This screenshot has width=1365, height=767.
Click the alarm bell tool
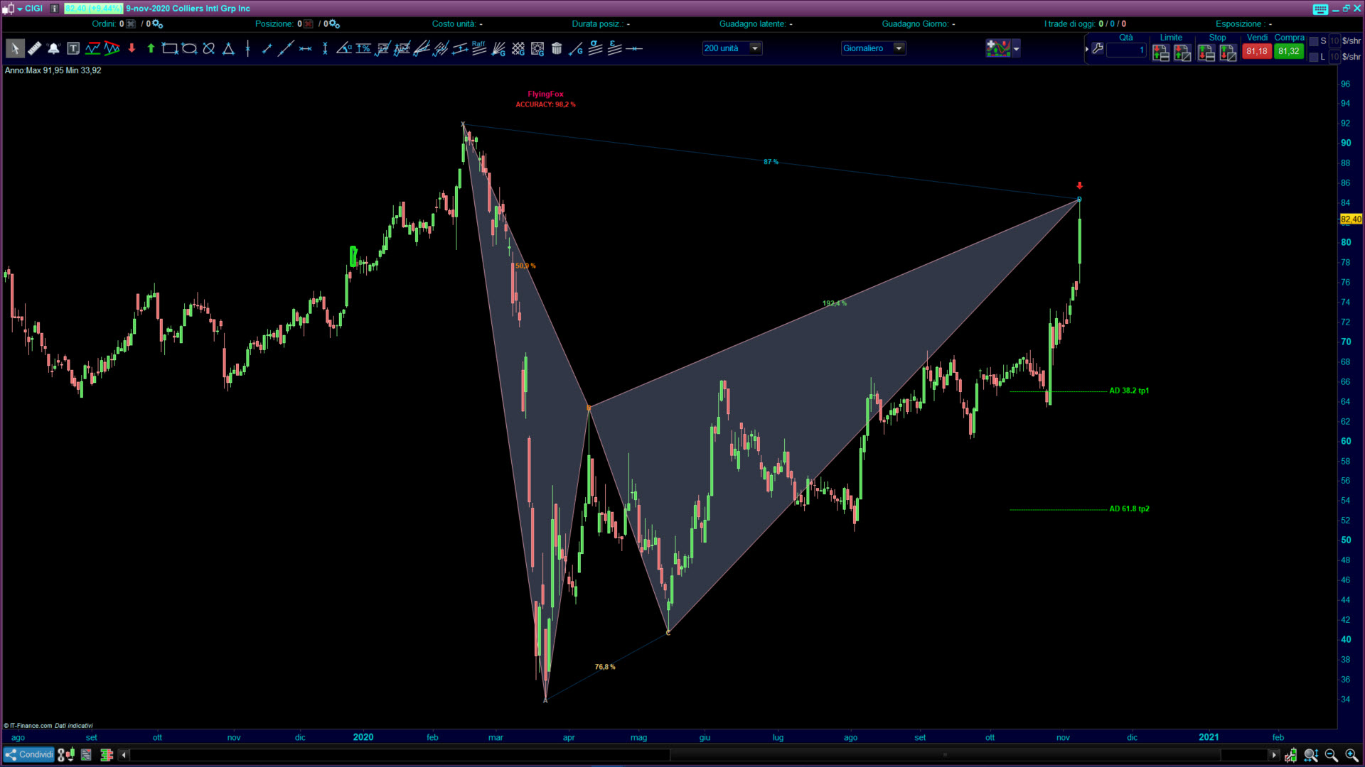(53, 49)
